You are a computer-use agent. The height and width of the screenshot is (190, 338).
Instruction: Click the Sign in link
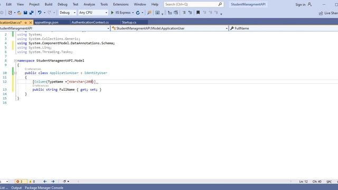[301, 5]
